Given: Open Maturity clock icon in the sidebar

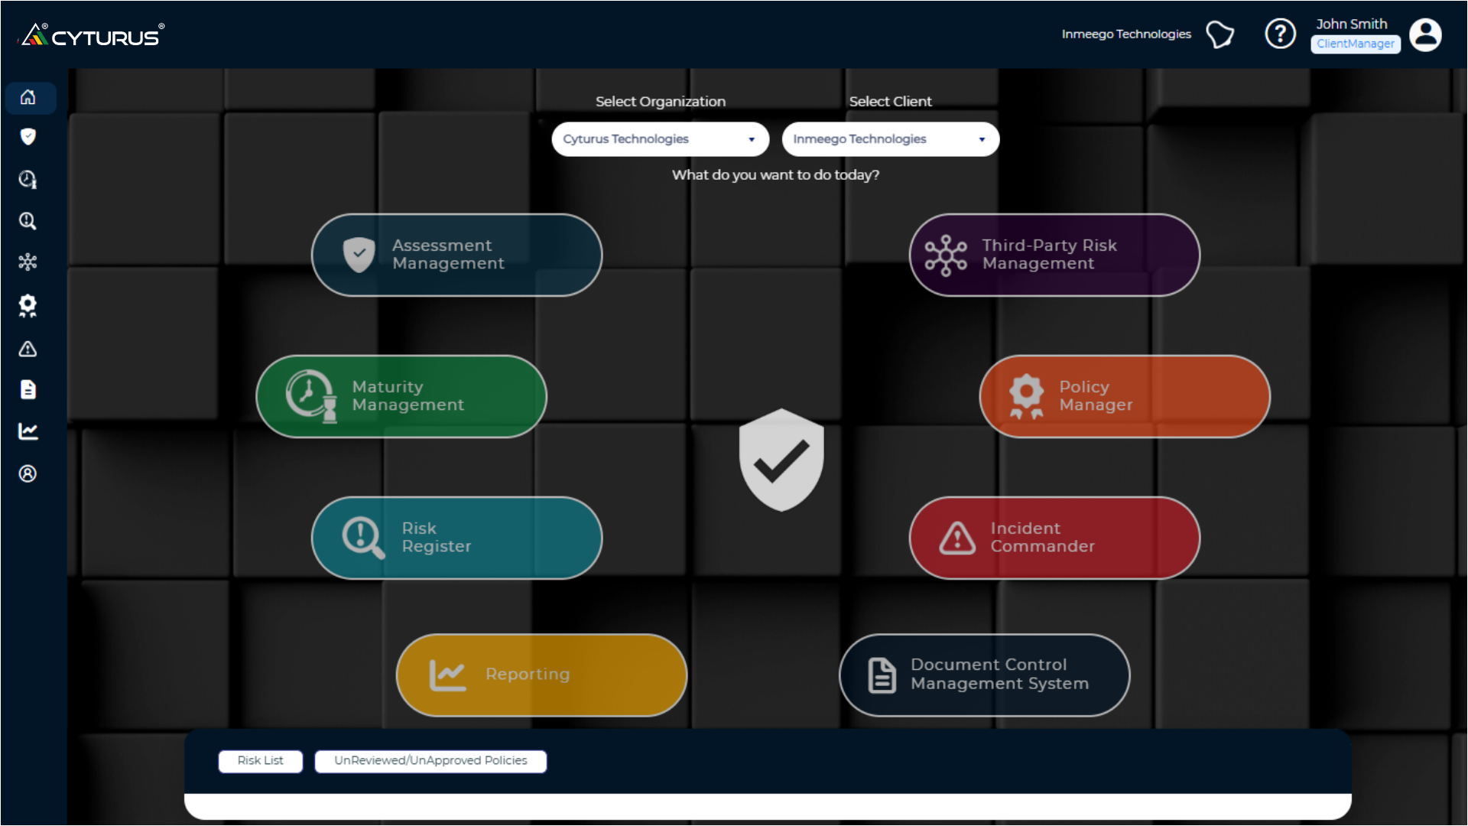Looking at the screenshot, I should pyautogui.click(x=28, y=179).
